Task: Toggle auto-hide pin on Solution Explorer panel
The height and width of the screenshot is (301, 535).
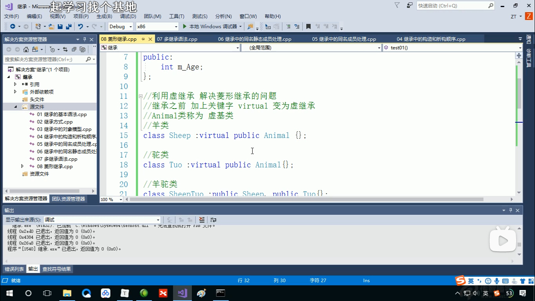Action: pos(85,40)
